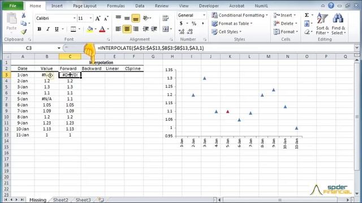The height and width of the screenshot is (203, 362).
Task: Apply cell borders button
Action: click(x=73, y=29)
